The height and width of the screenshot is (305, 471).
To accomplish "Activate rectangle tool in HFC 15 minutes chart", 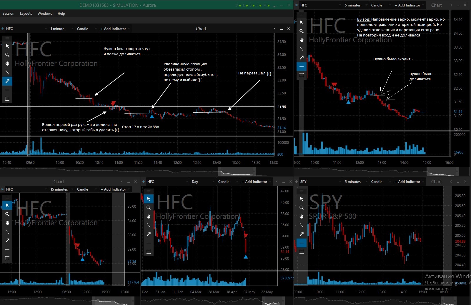I will (x=7, y=258).
